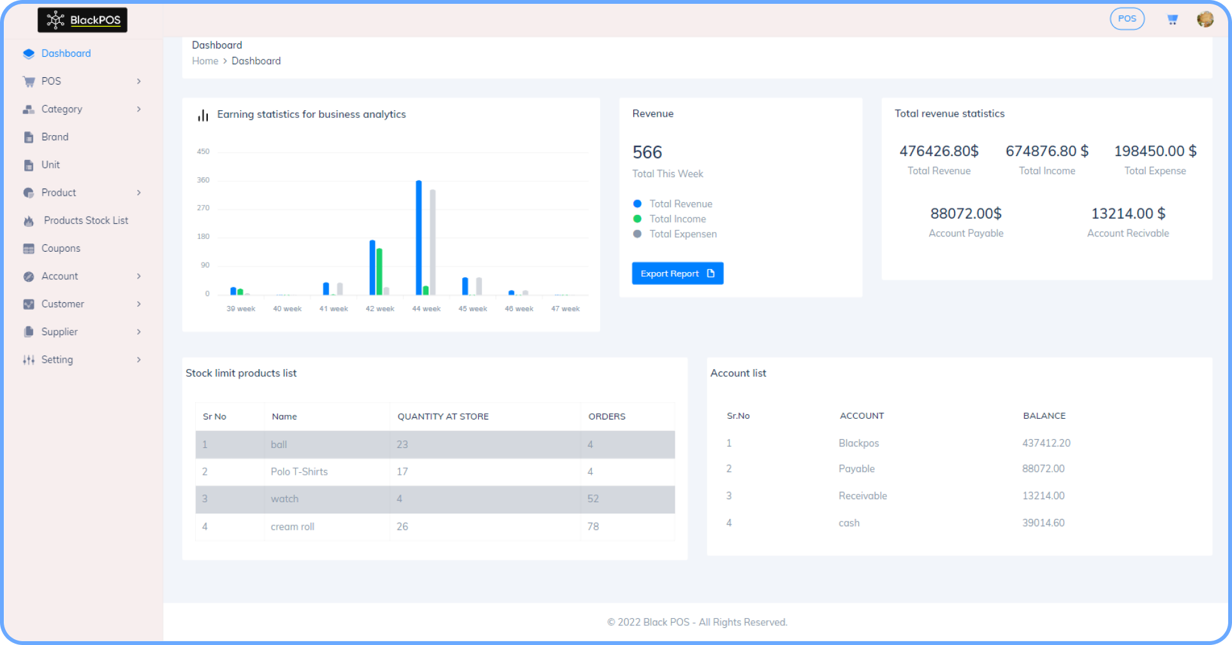
Task: Select the Brand menu item
Action: 55,136
